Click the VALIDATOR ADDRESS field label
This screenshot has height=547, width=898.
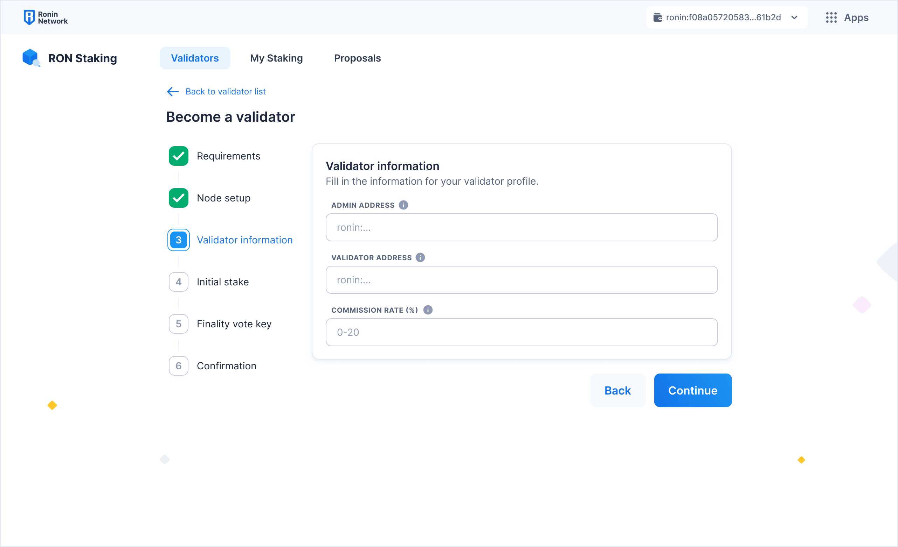371,258
